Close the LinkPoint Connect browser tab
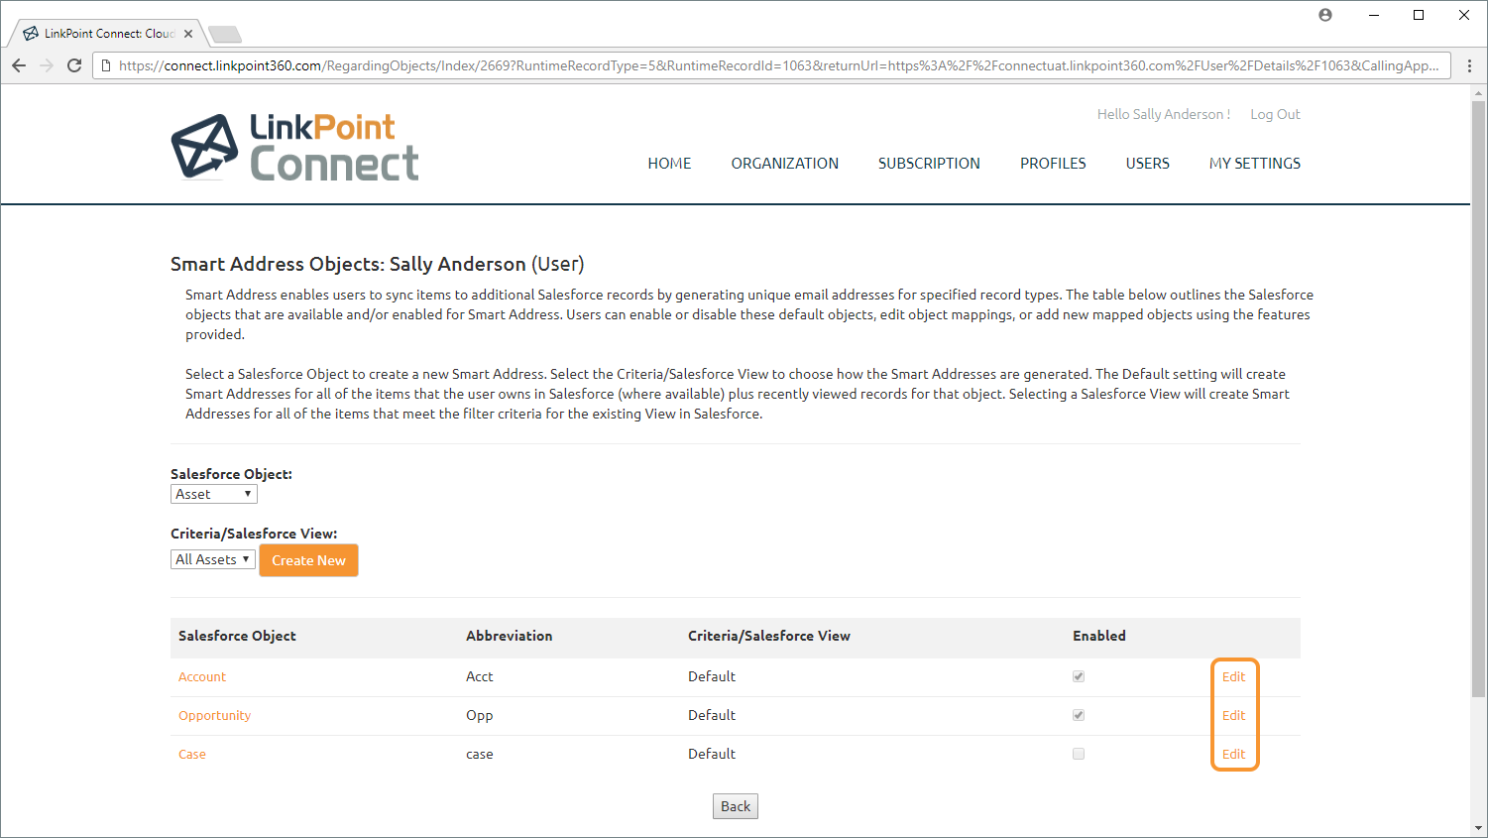This screenshot has width=1488, height=838. click(188, 34)
